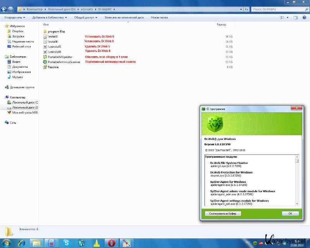This screenshot has height=248, width=310.
Task: Open the Общий доступ dropdown
Action: tap(86, 17)
